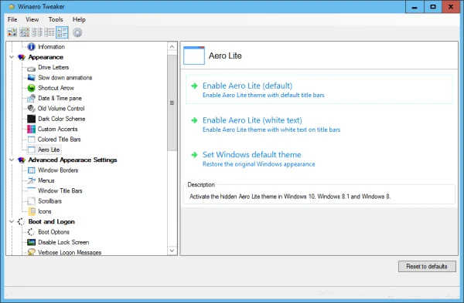This screenshot has height=303, width=464.
Task: Click the Aero Lite header window icon
Action: pos(194,56)
